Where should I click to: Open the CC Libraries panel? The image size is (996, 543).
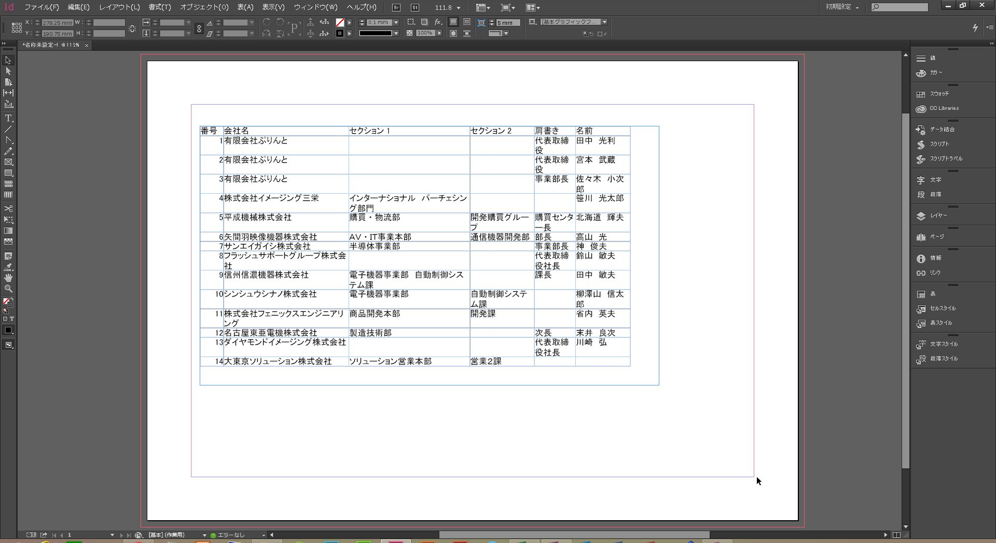pyautogui.click(x=936, y=108)
